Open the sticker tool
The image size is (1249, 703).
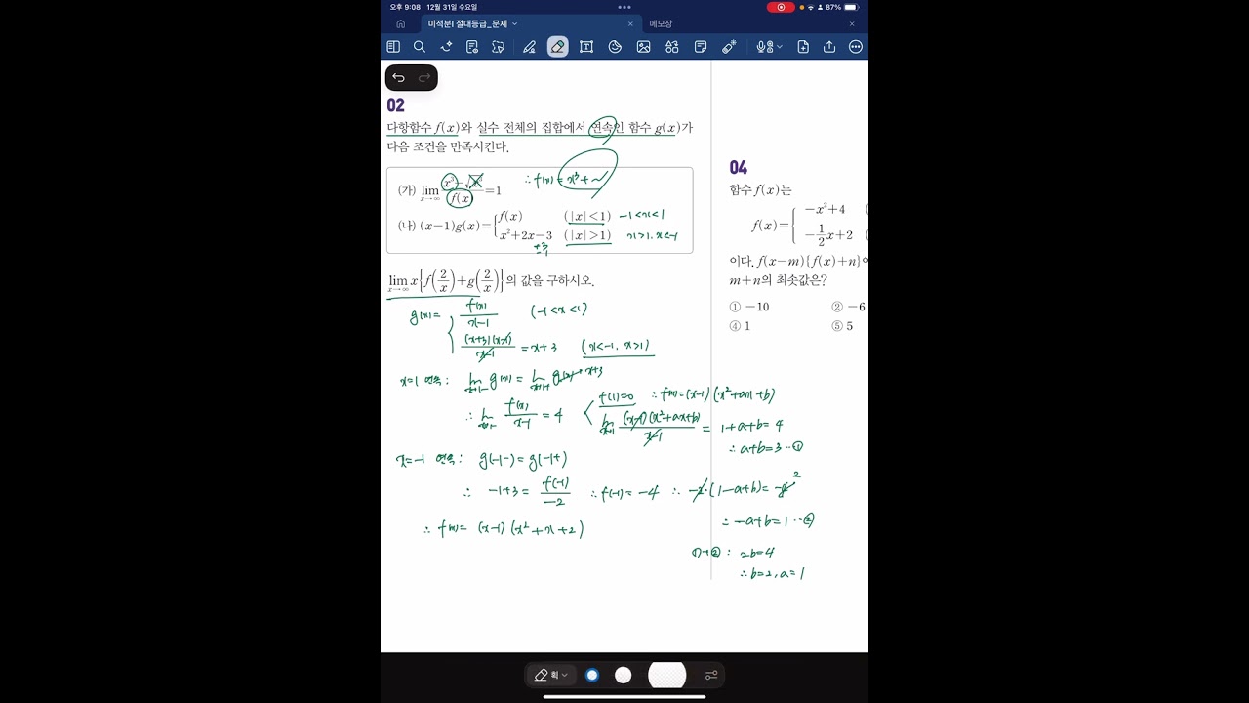pyautogui.click(x=615, y=46)
